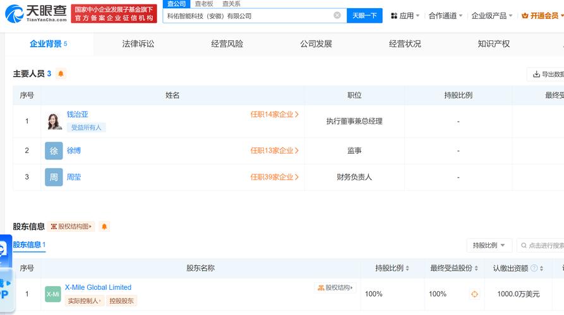Click the 监事 position cell
This screenshot has height=315, width=564.
354,151
